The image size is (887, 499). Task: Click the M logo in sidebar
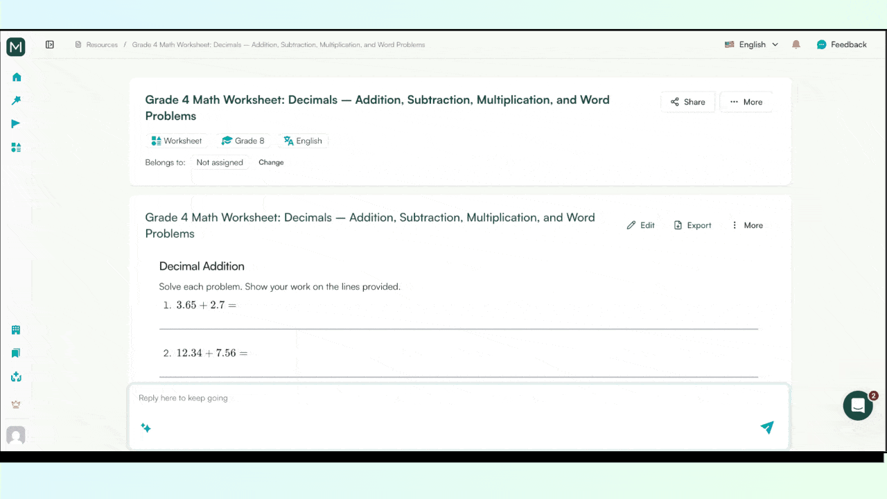point(16,47)
